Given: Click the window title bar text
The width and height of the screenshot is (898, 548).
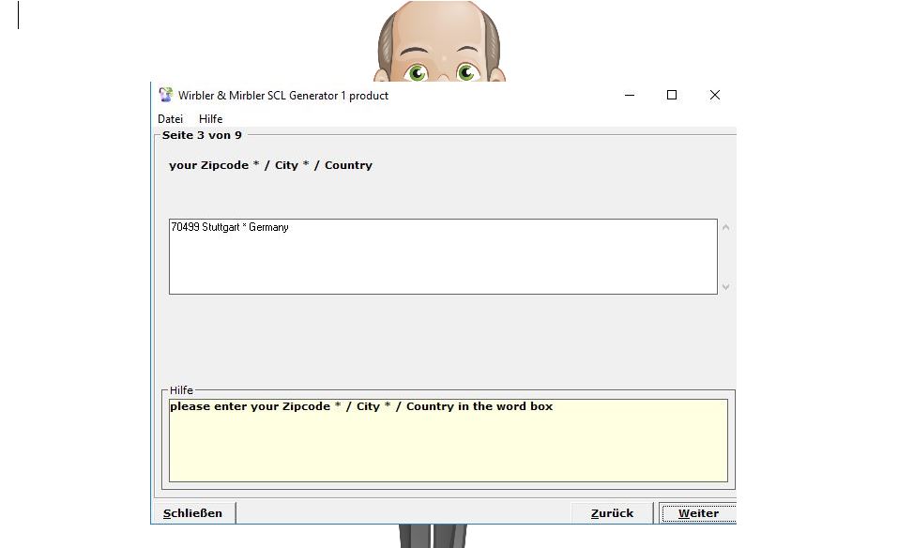Looking at the screenshot, I should [x=283, y=96].
